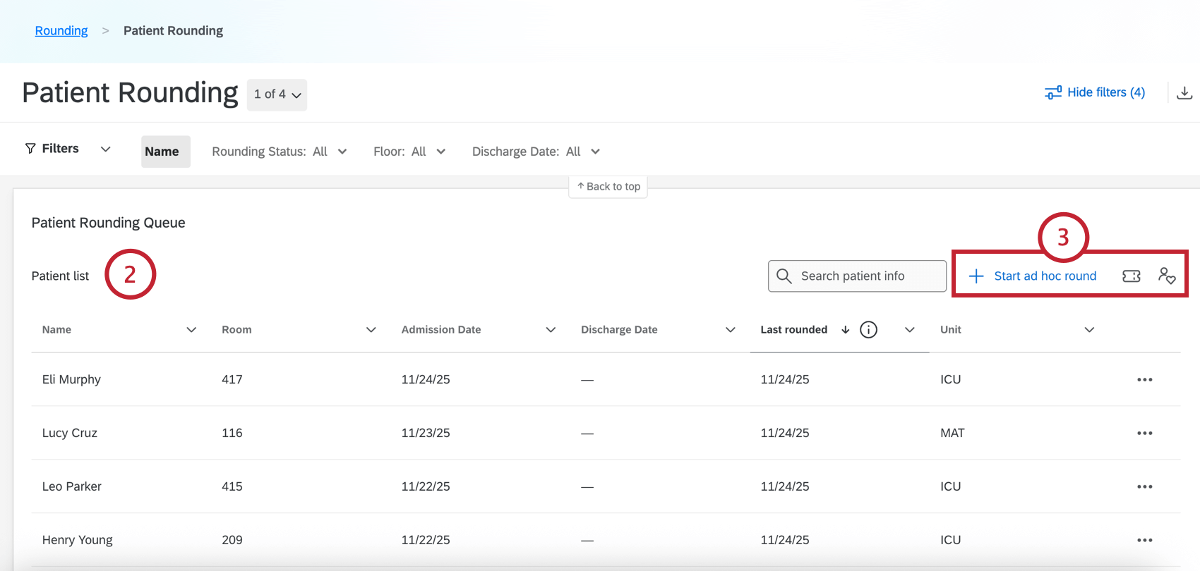The image size is (1200, 571).
Task: Go to Rounding breadcrumb link
Action: click(61, 31)
